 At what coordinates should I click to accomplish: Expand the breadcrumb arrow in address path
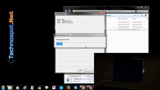[100, 11]
